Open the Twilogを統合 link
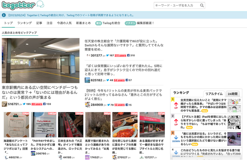This screenshot has height=160, width=247. [x=111, y=23]
